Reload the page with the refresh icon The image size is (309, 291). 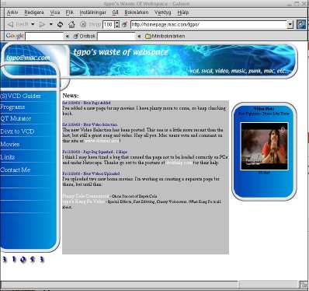(60, 25)
